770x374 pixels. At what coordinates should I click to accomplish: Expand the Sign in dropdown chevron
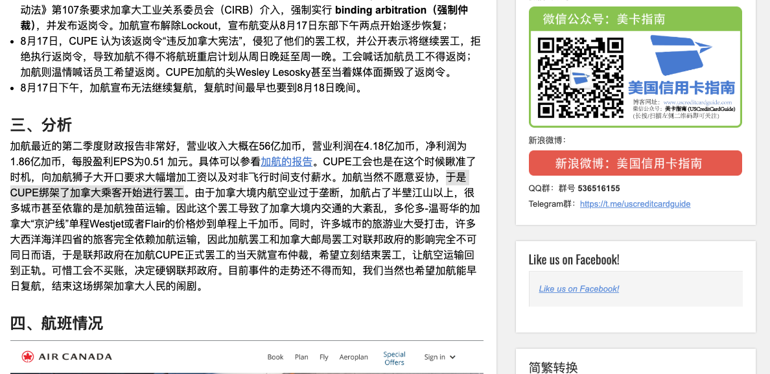click(452, 357)
